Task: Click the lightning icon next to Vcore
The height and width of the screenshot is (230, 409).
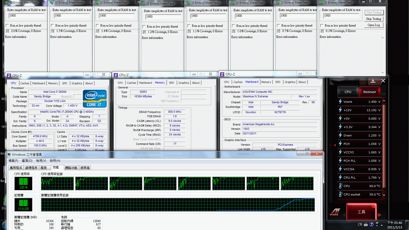Action: click(340, 101)
